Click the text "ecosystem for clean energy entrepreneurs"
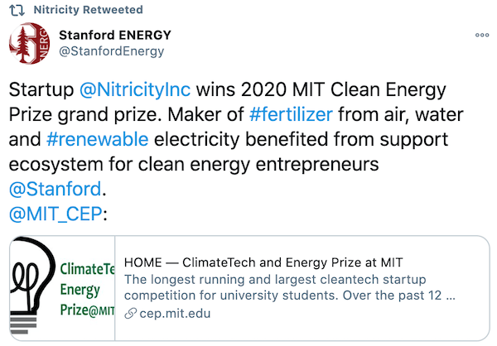Viewport: 497px width, 346px height. (193, 164)
